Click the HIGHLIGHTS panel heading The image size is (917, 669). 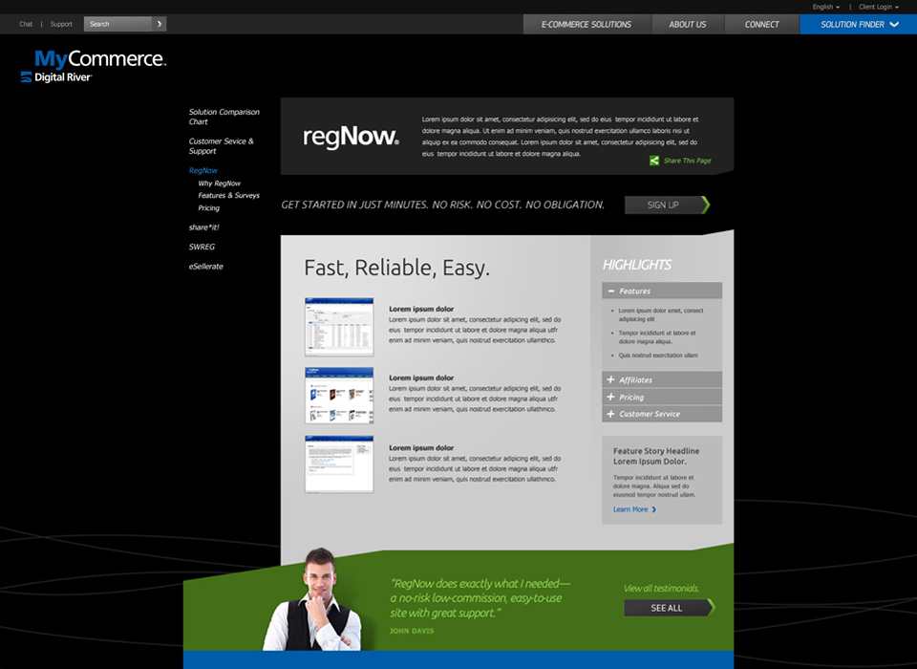(x=637, y=265)
